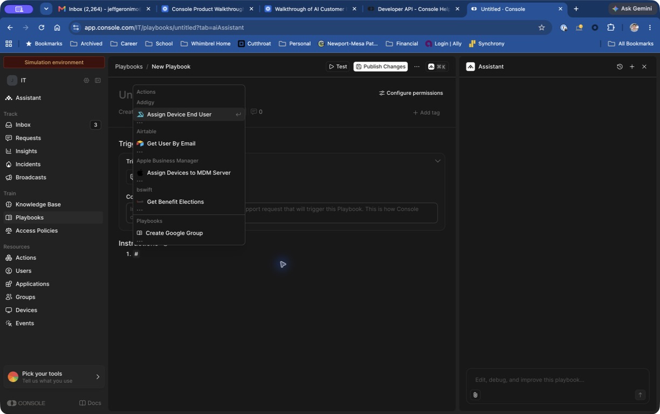Screen dimensions: 660x414
Task: Click the assistant shortcut ⌘K button
Action: pos(437,67)
